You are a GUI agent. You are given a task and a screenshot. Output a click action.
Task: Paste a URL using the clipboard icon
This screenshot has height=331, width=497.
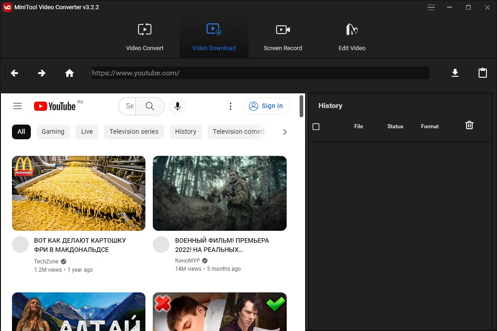click(483, 73)
